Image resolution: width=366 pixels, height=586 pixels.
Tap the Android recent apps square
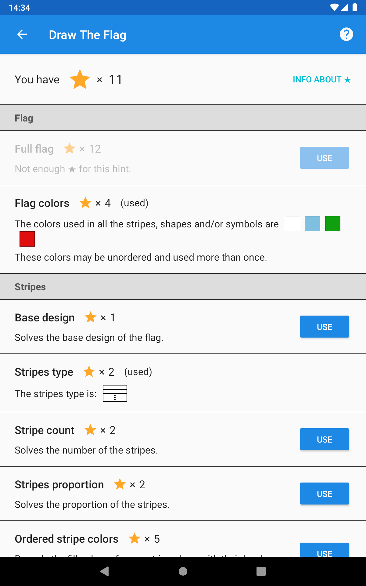tap(261, 571)
